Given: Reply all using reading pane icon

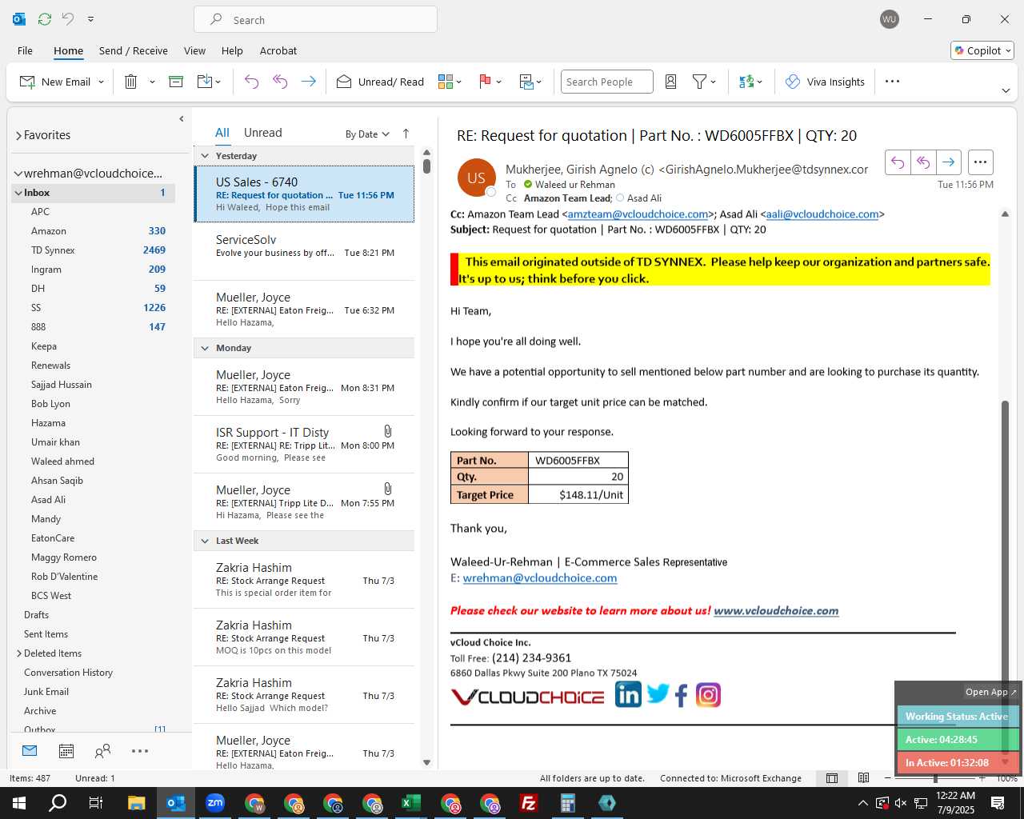Looking at the screenshot, I should pos(923,162).
